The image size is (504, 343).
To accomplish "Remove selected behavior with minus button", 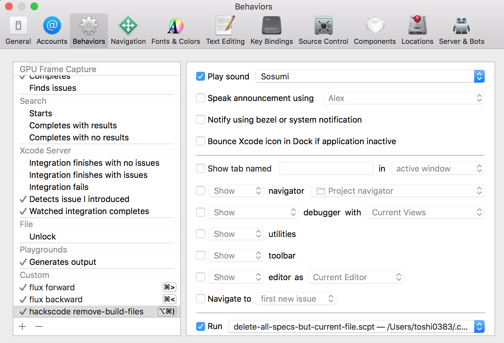I will [39, 326].
